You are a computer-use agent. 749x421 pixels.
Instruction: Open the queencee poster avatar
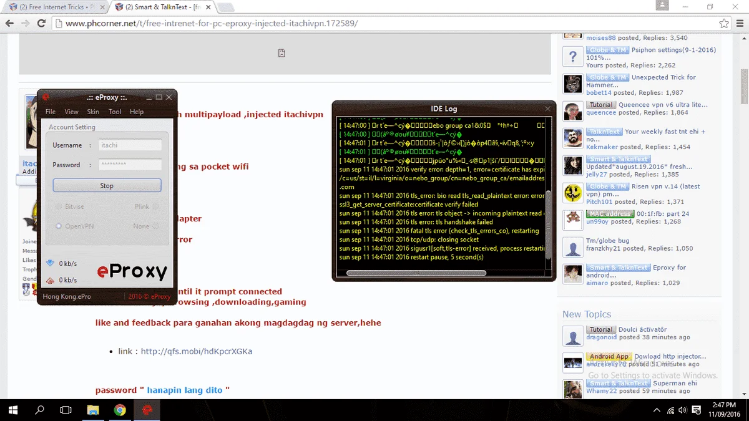572,110
